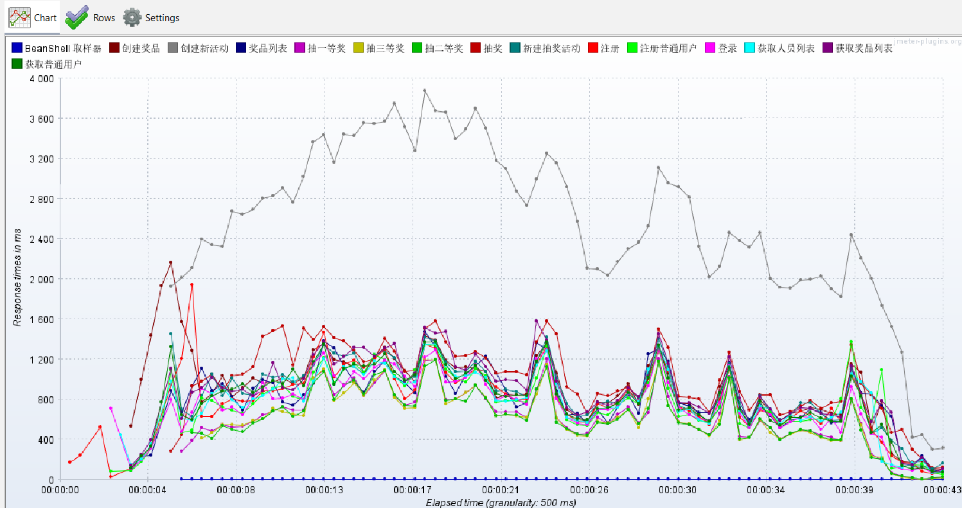Select the 登录 legend label
This screenshot has height=508, width=962.
[x=727, y=48]
